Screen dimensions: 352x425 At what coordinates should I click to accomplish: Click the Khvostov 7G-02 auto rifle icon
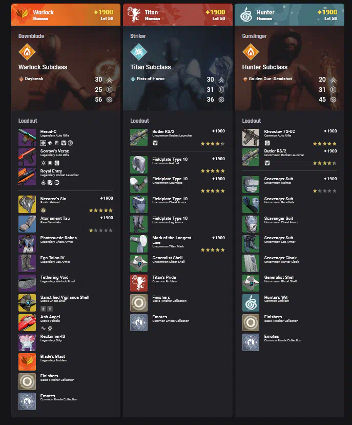251,137
